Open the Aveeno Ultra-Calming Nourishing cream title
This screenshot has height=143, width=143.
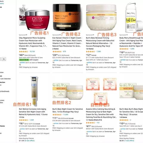coord(101,113)
